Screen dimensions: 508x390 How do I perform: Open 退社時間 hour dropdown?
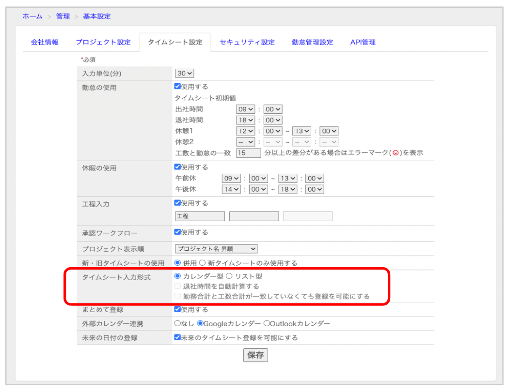[246, 120]
